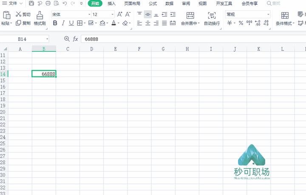Toggle Underline formatting
Screen dimensions: 306x195
coord(71,23)
